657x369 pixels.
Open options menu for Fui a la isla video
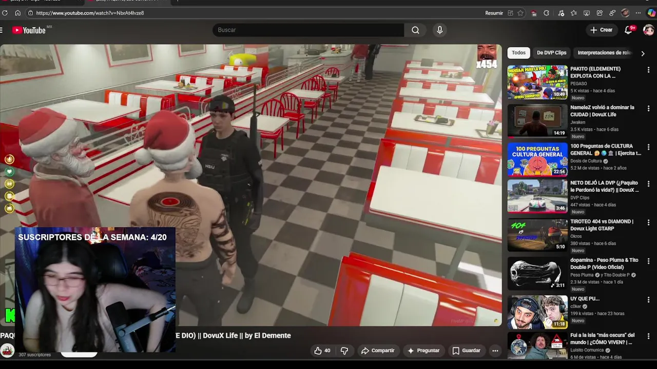pyautogui.click(x=648, y=337)
